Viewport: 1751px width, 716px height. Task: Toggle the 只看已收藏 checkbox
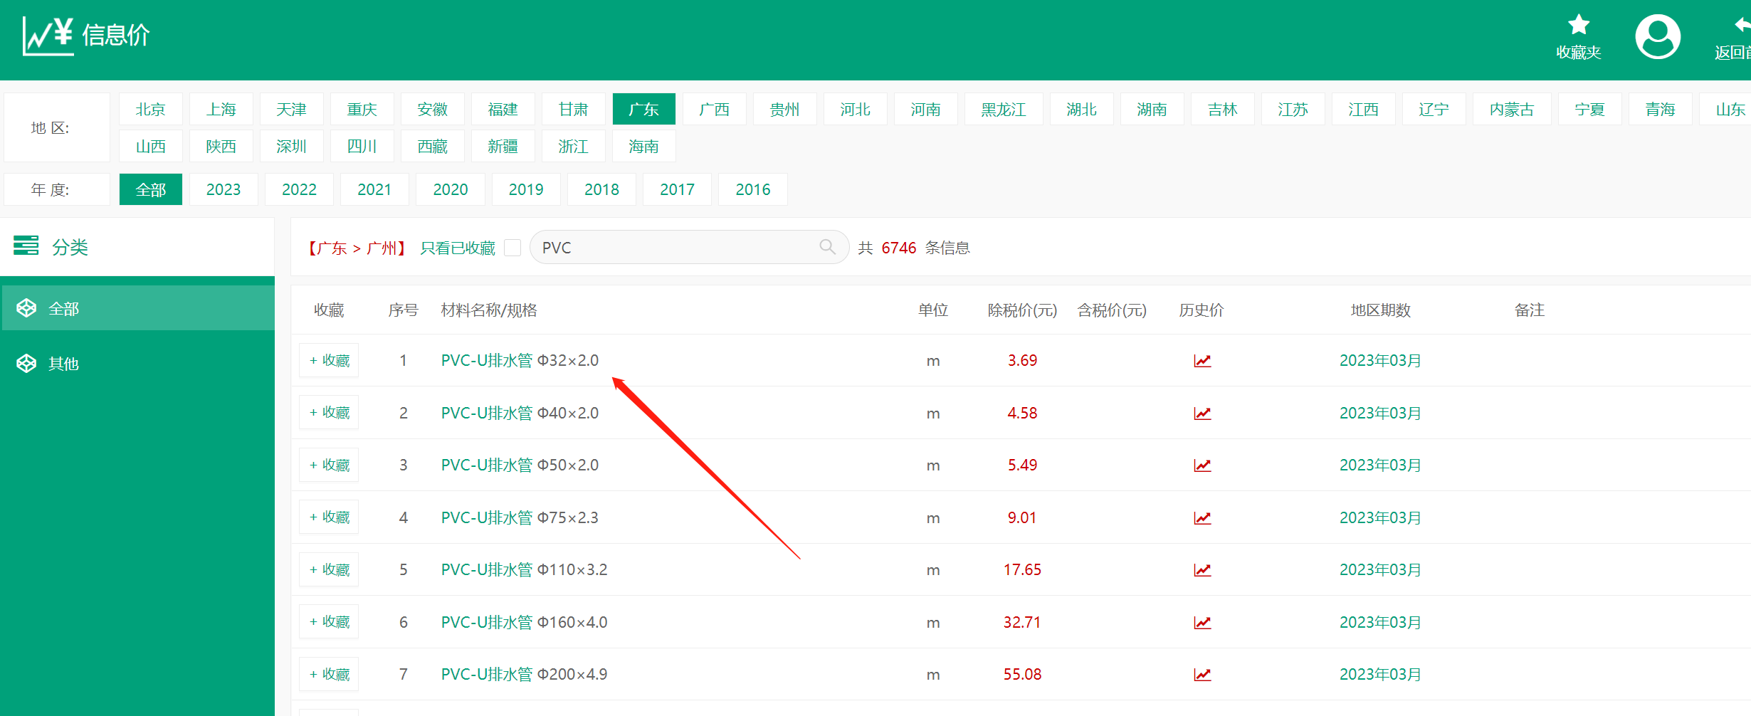(512, 248)
